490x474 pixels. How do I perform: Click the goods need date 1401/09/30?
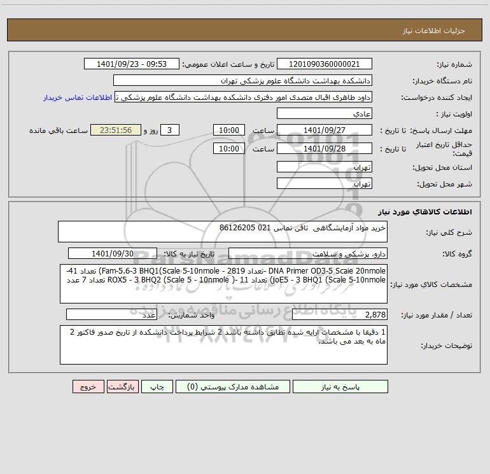click(113, 253)
